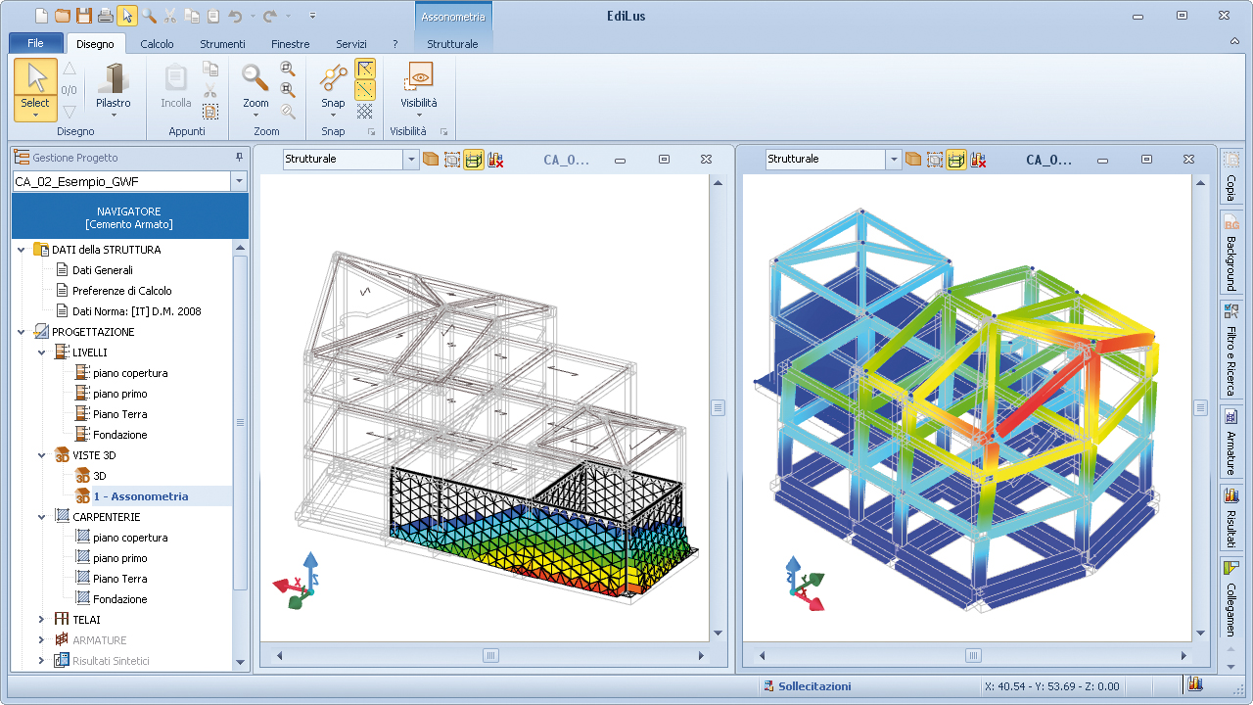Click the 3D solid view icon in left viewport

point(431,160)
